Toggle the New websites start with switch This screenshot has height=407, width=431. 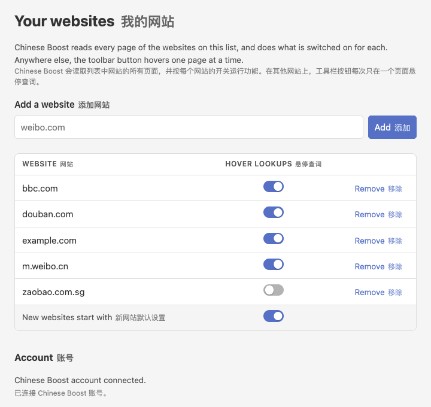[x=273, y=316]
